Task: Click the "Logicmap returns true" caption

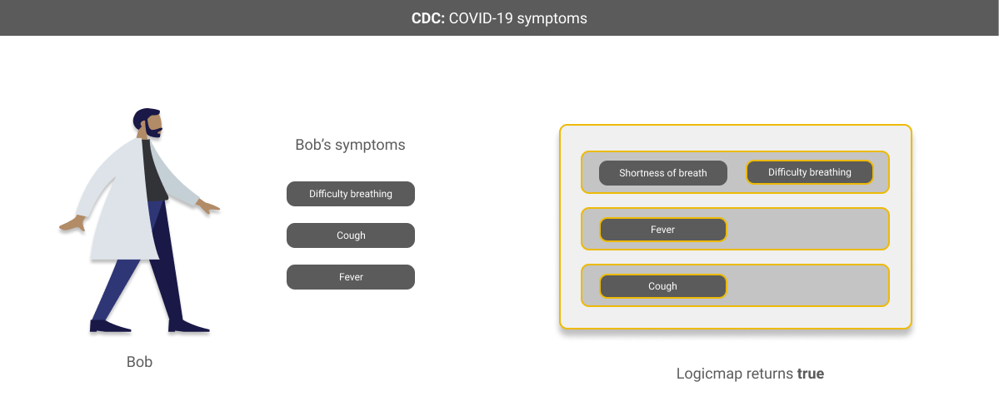Action: point(750,374)
